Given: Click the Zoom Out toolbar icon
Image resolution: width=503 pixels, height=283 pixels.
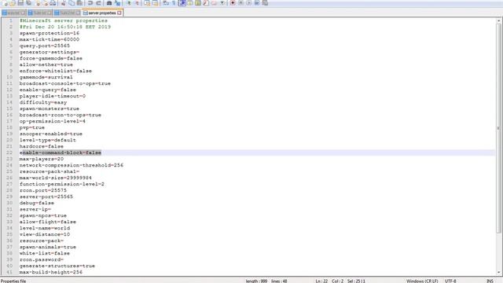Looking at the screenshot, I should (138, 3).
